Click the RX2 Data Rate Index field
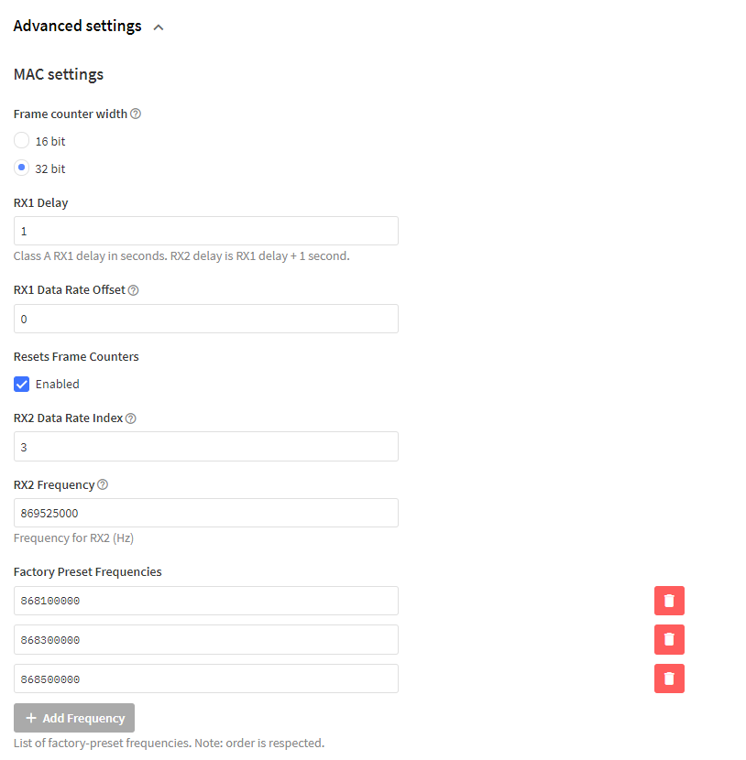 (x=206, y=447)
